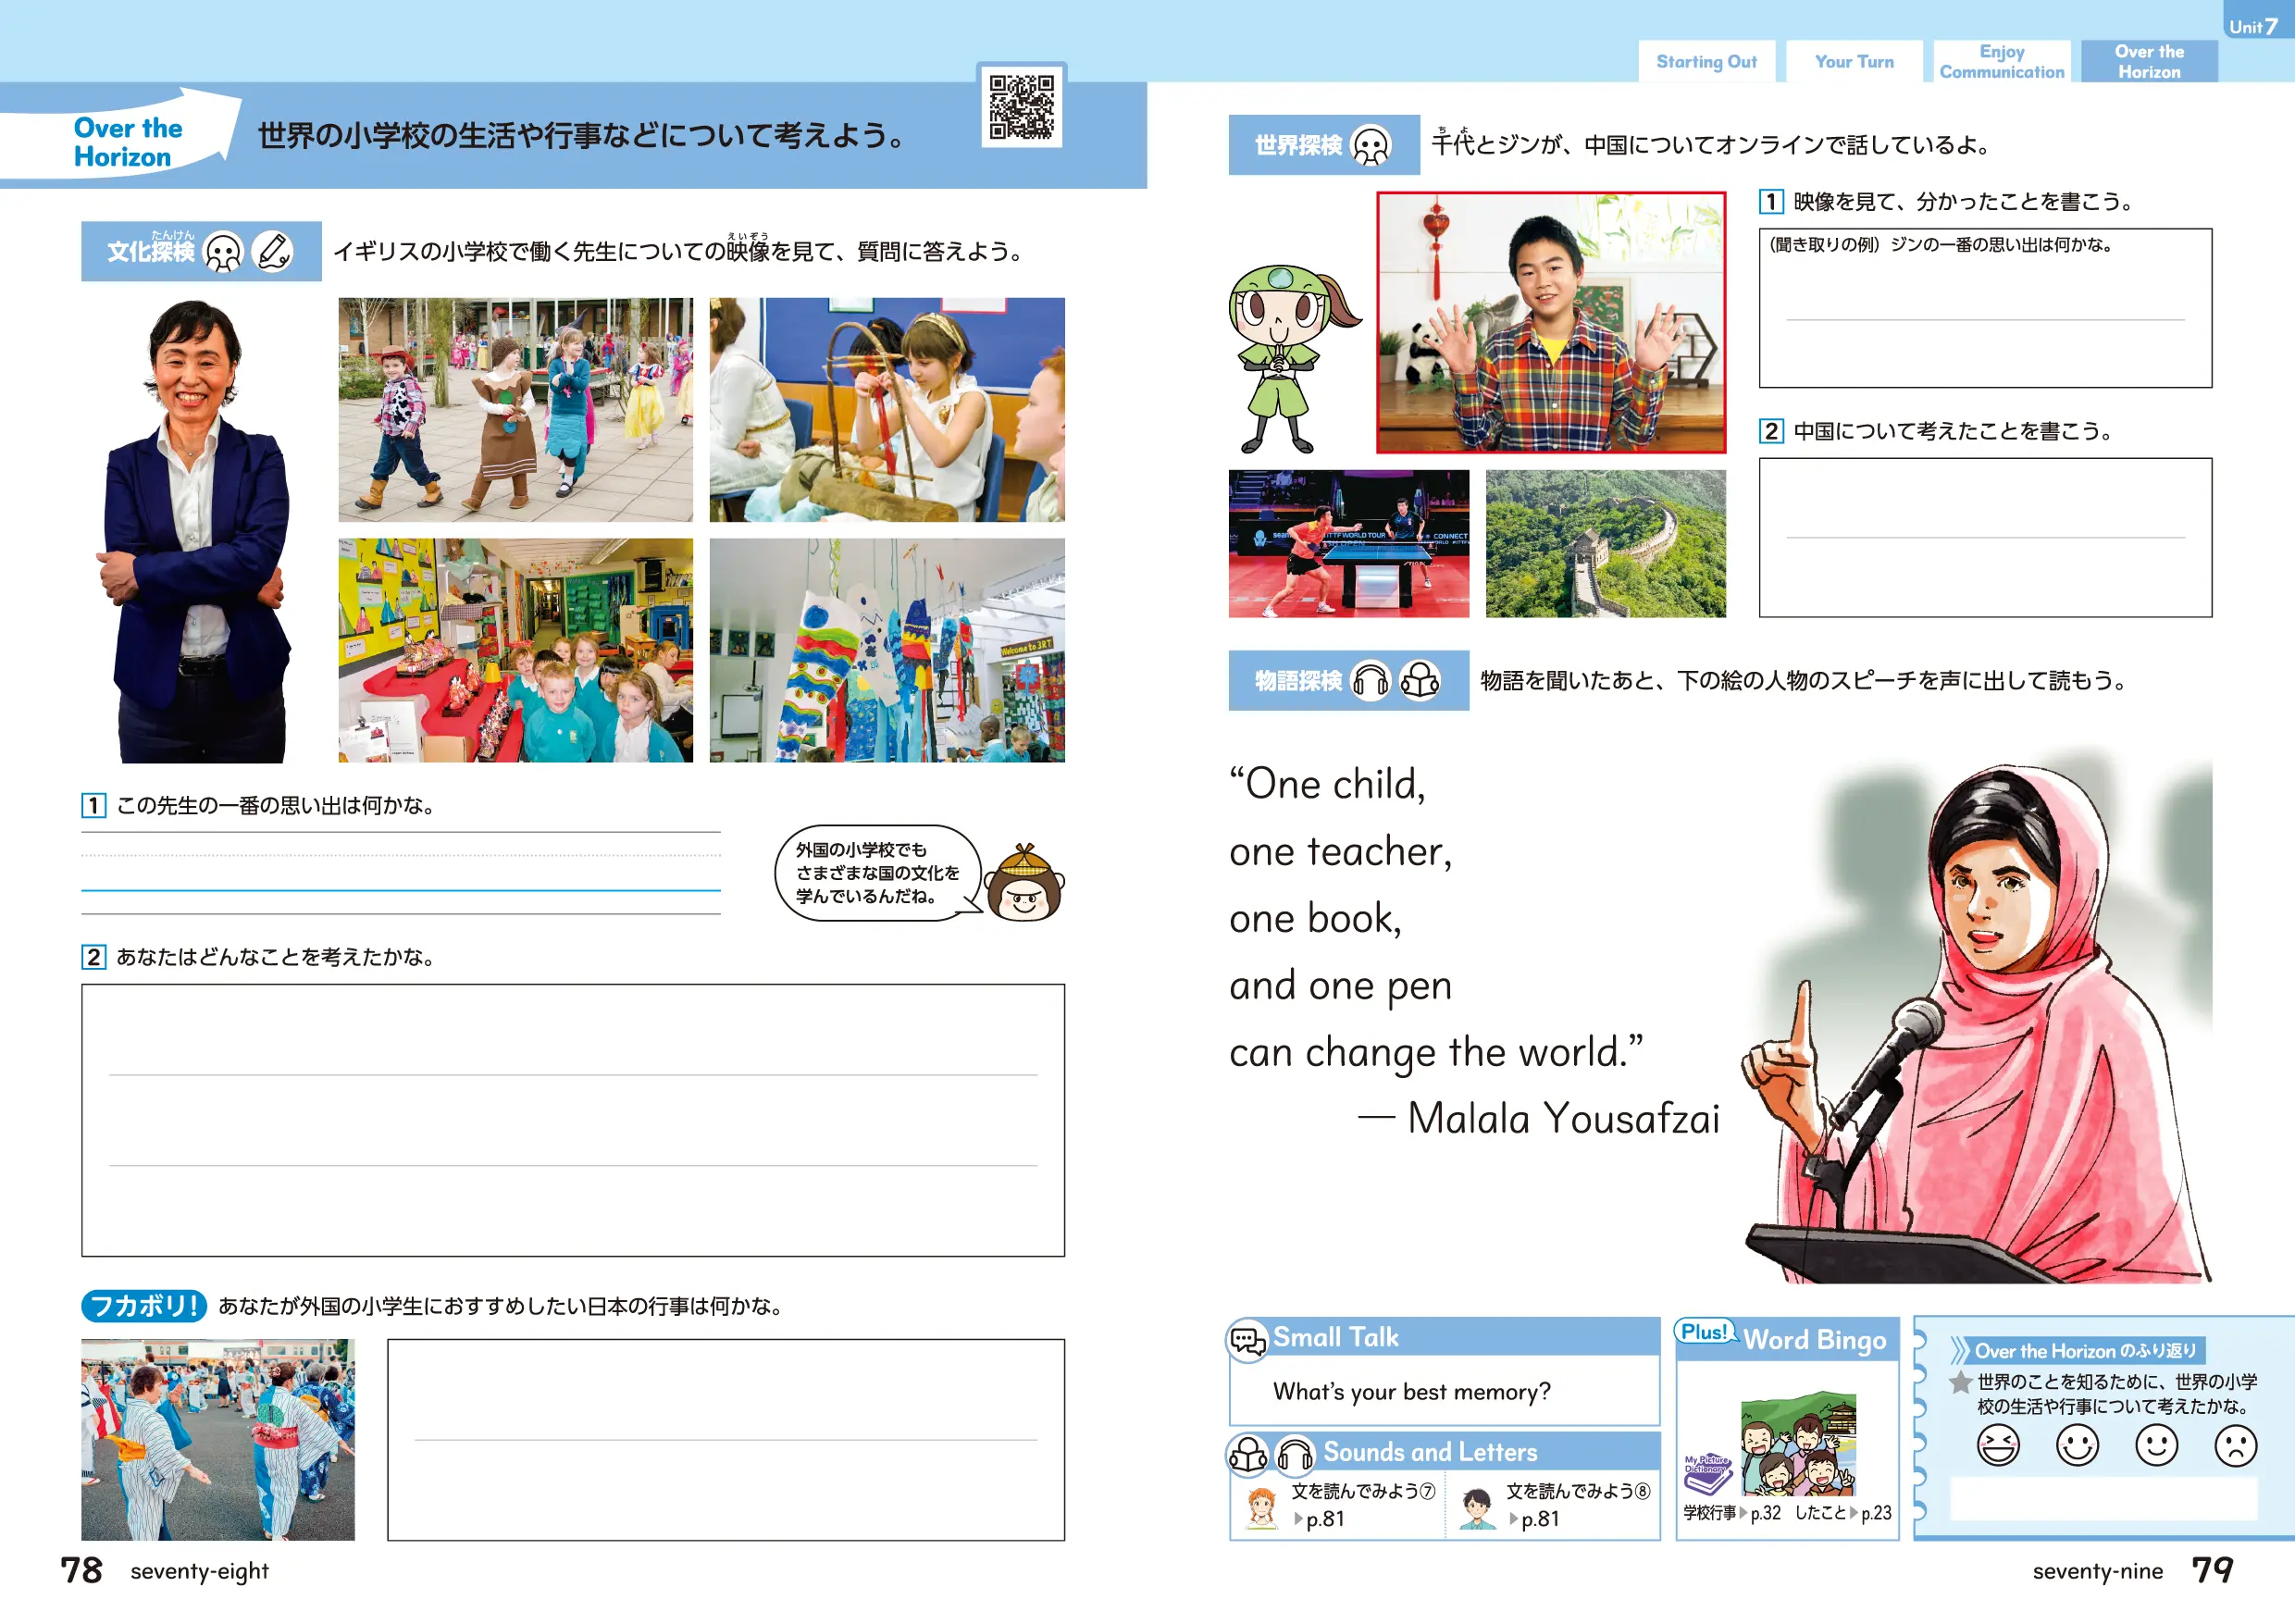2295x1624 pixels.
Task: Click the answer box under あなたはどんなことを考えたかな
Action: click(x=573, y=1120)
